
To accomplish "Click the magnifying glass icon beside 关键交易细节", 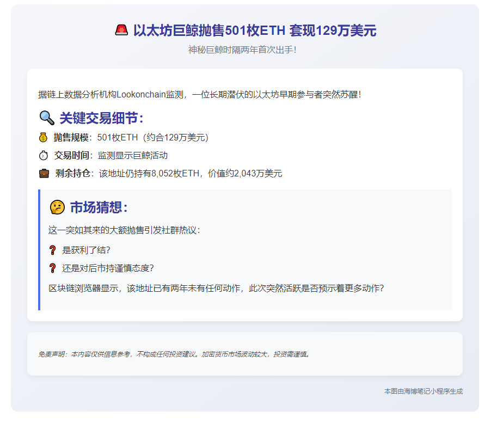I will [47, 118].
